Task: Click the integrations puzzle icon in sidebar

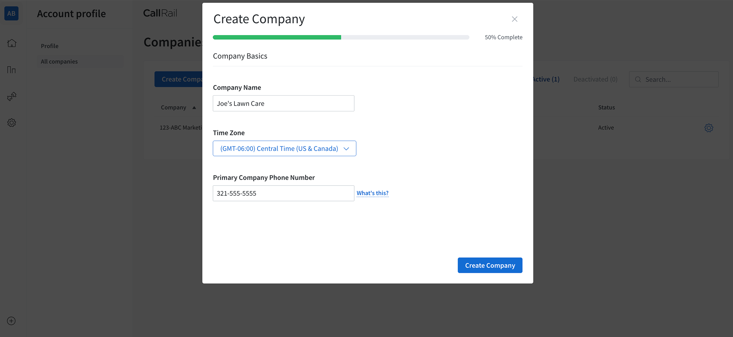Action: point(12,96)
